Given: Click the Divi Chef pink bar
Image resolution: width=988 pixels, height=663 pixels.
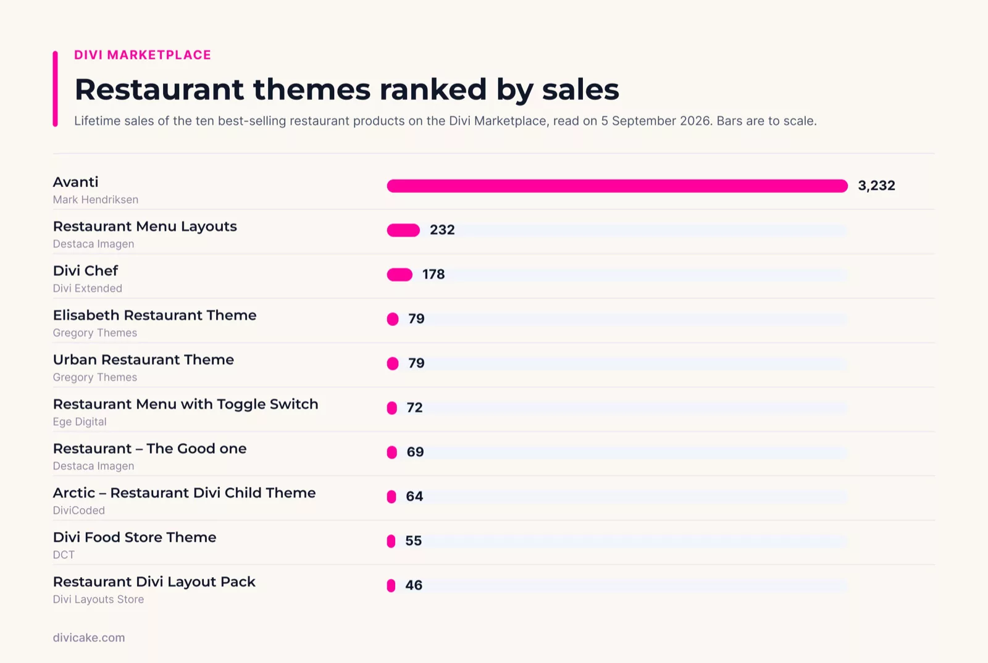Looking at the screenshot, I should [x=400, y=275].
